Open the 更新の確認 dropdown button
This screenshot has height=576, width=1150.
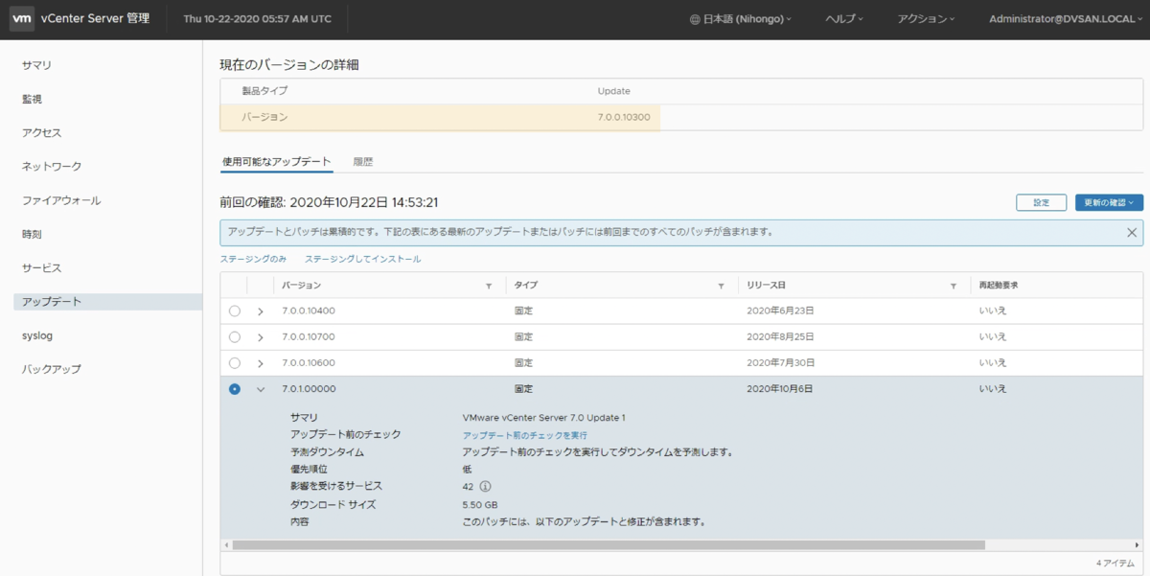tap(1109, 202)
